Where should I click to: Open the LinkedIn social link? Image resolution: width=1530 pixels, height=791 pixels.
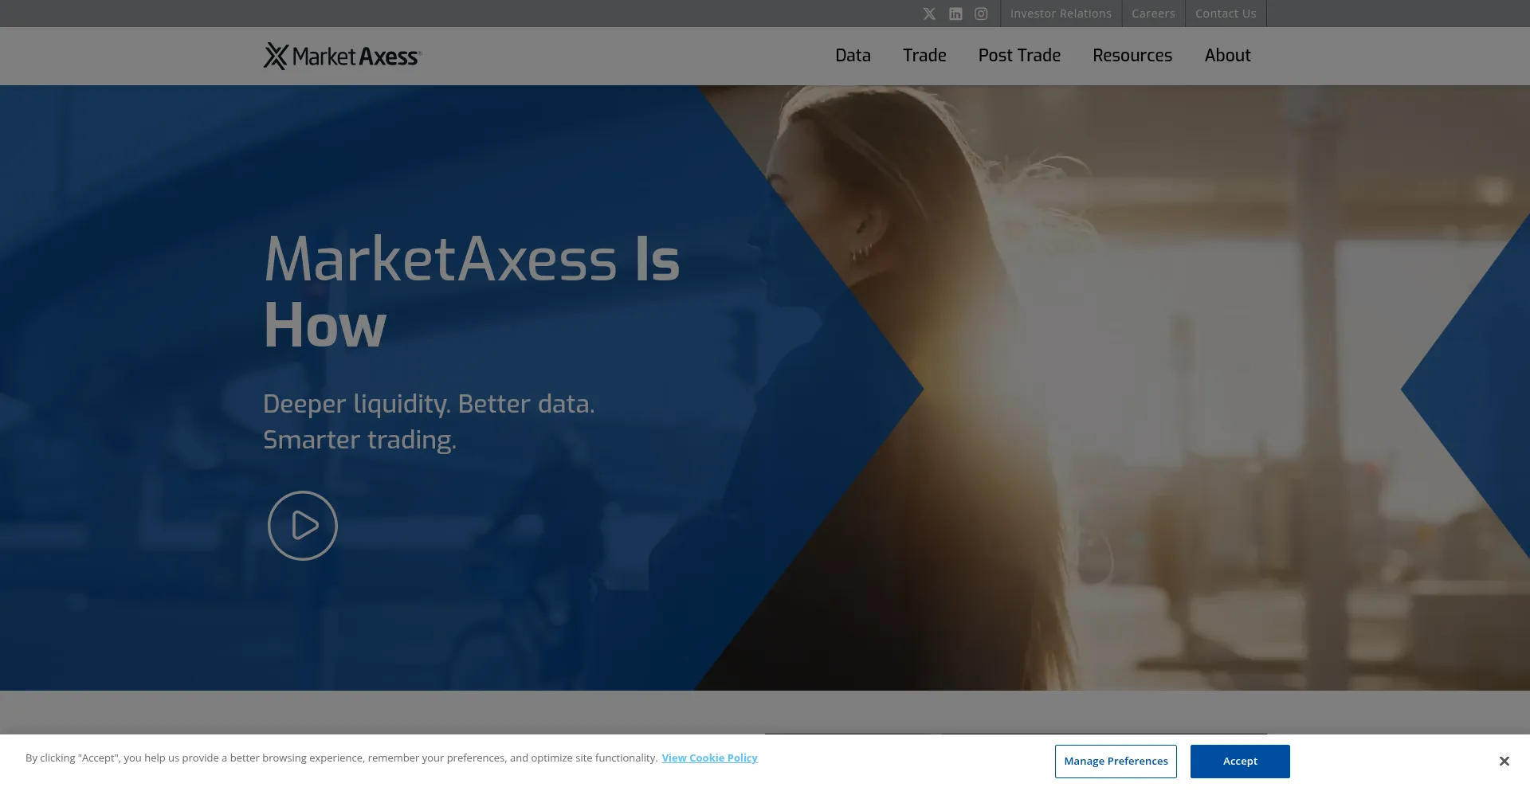coord(955,14)
